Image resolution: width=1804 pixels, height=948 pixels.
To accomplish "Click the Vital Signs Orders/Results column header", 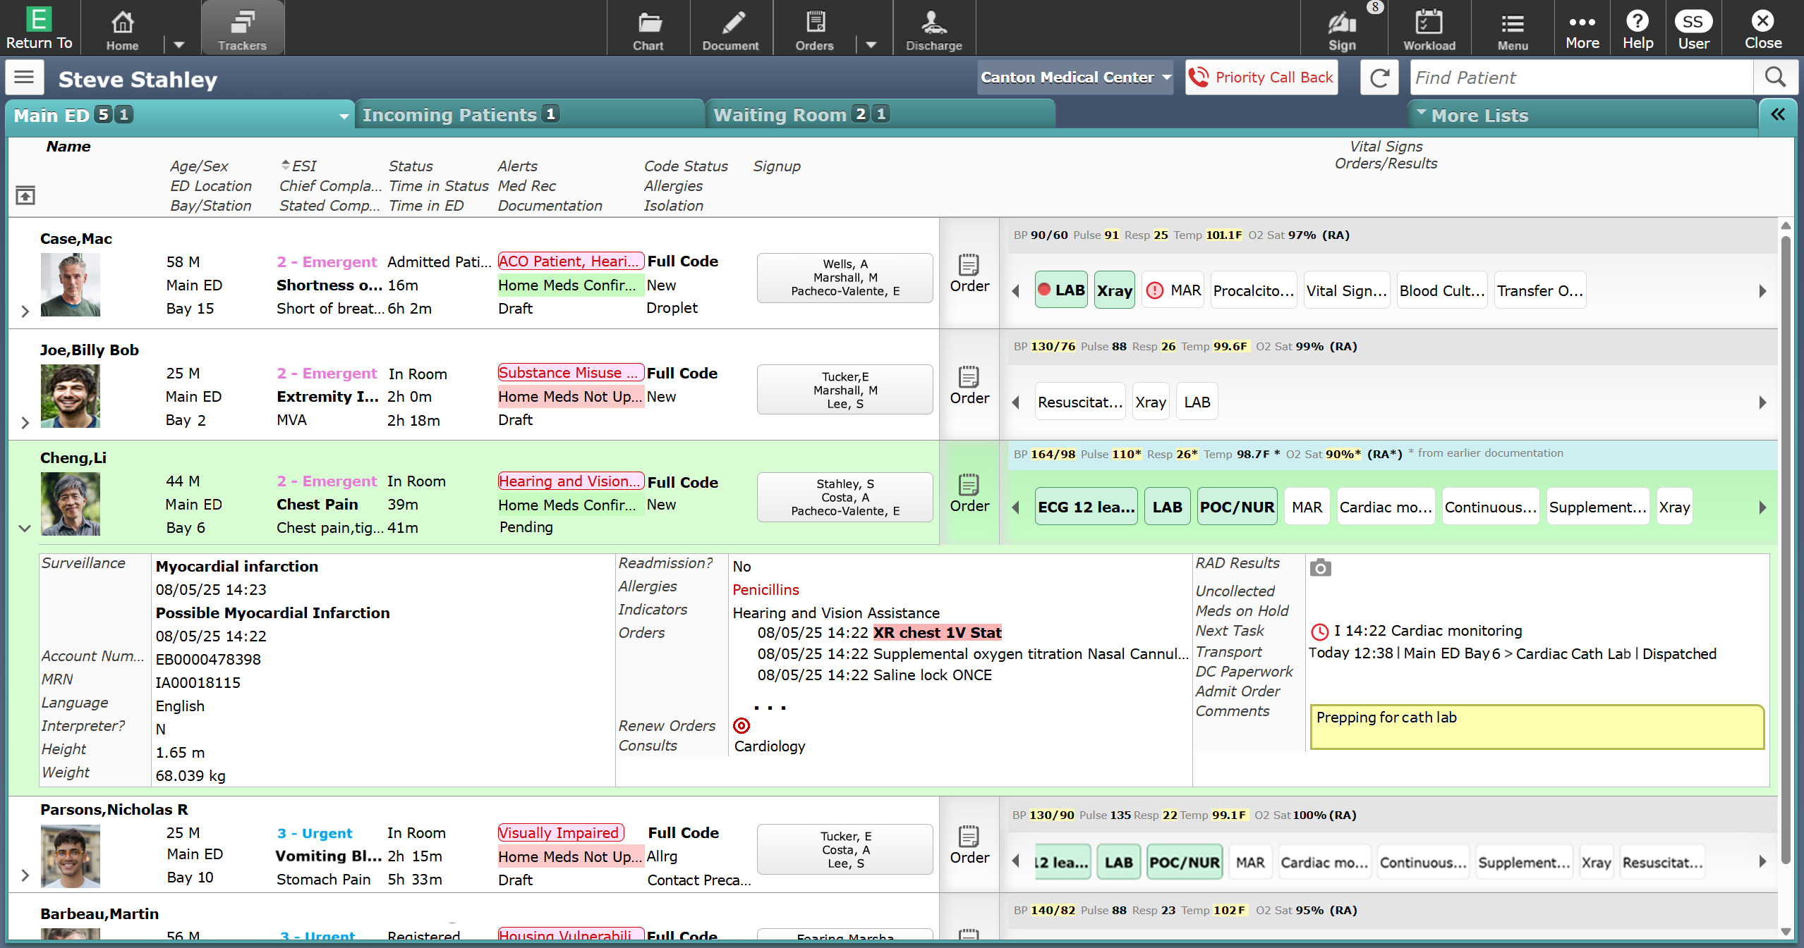I will click(x=1386, y=154).
